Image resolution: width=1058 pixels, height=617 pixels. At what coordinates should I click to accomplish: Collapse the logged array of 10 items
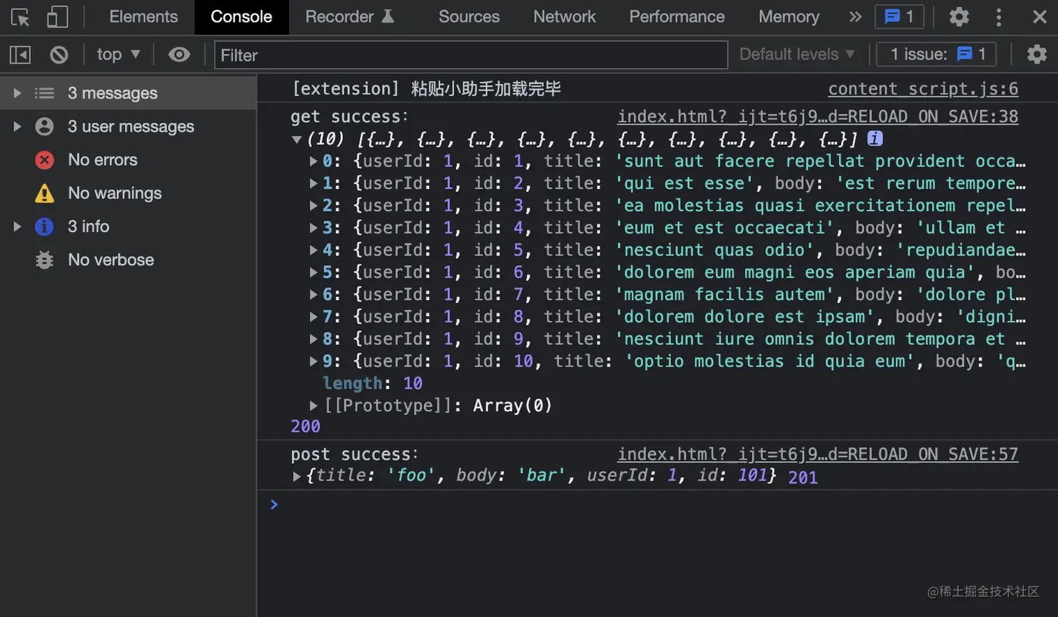pyautogui.click(x=297, y=139)
